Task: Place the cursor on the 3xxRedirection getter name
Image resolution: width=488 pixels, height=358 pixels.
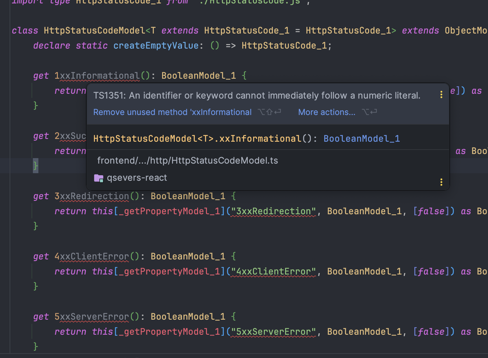Action: point(92,196)
